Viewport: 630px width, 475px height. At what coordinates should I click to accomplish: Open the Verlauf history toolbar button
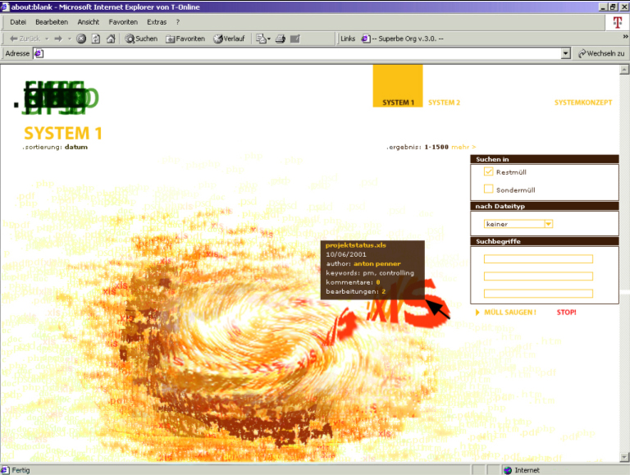pos(229,39)
